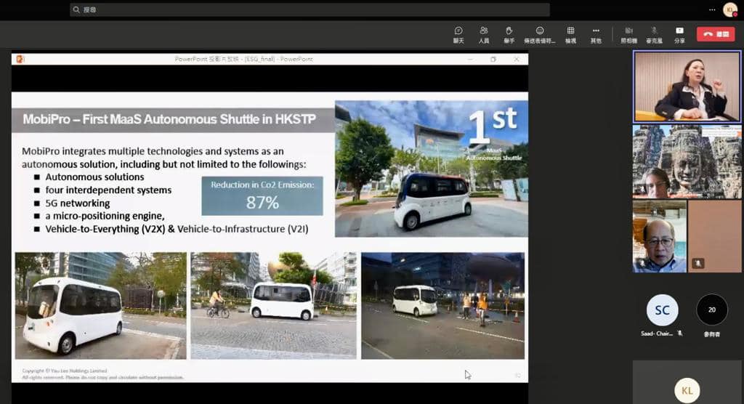This screenshot has width=744, height=404.
Task: Click the shuttle with cyclist photo
Action: coord(273,306)
